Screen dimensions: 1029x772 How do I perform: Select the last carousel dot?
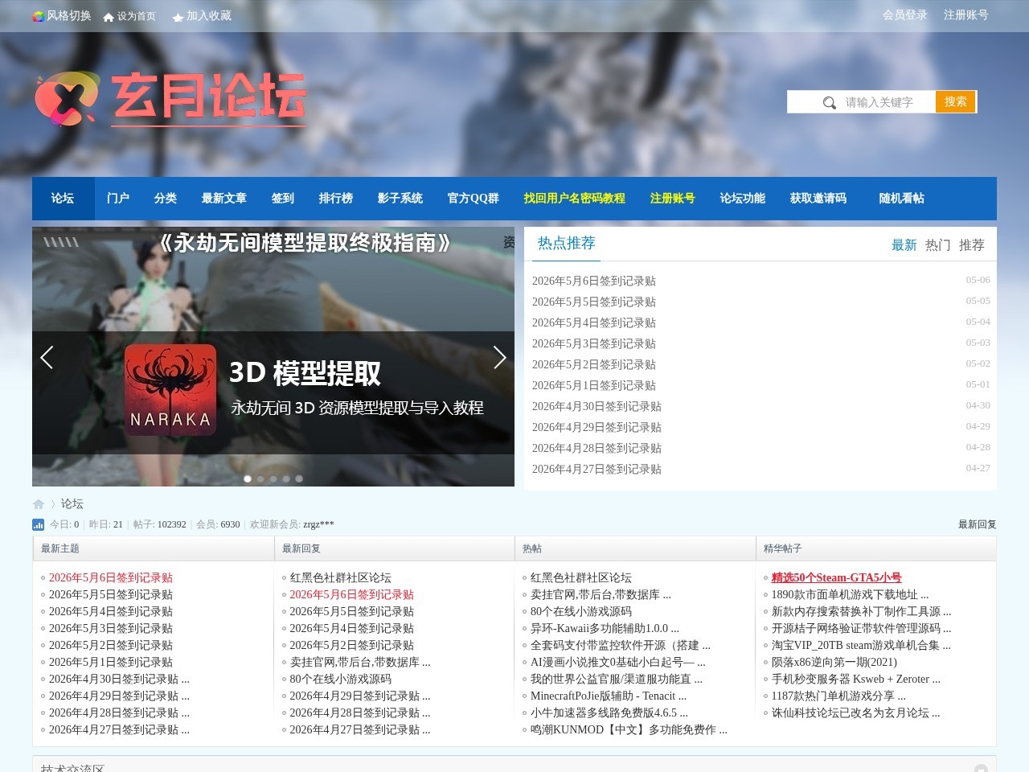(299, 478)
